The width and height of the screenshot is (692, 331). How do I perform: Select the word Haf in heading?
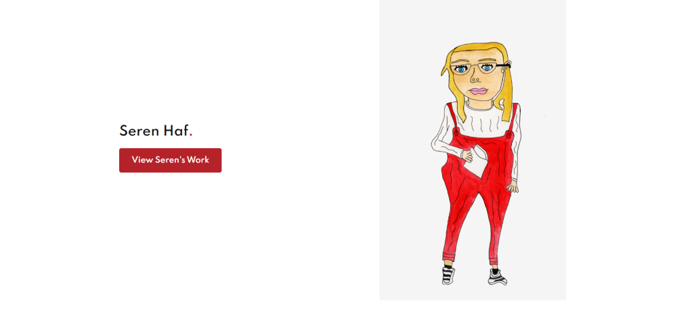pyautogui.click(x=176, y=131)
